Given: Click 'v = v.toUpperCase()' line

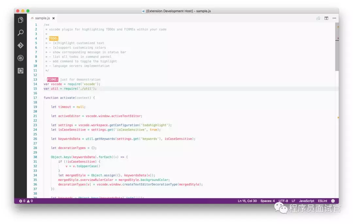Looking at the screenshot, I should (x=83, y=166).
